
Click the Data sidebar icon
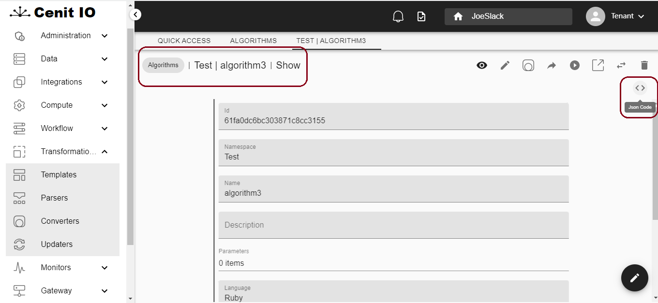[19, 59]
